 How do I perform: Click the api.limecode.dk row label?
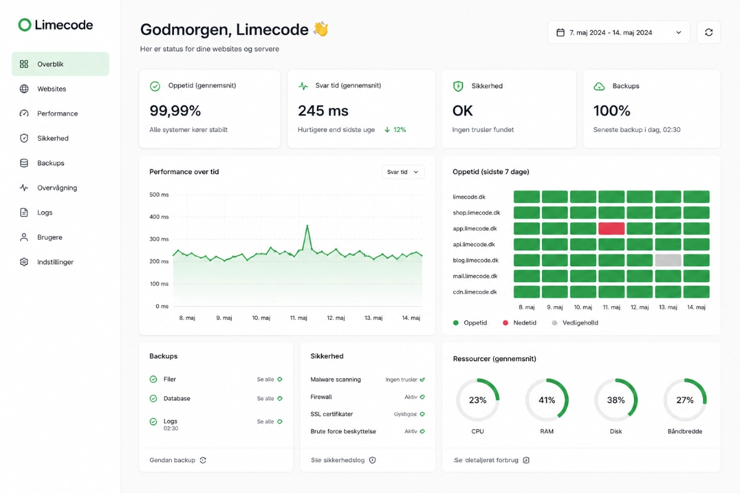[474, 245]
